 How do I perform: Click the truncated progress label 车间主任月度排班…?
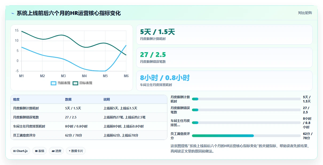tap(180, 123)
